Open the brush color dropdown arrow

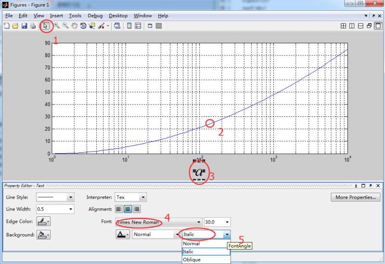(108, 26)
